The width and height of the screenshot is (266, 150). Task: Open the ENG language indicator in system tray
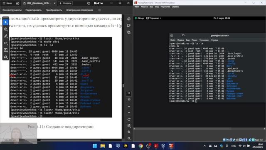[x=234, y=146]
